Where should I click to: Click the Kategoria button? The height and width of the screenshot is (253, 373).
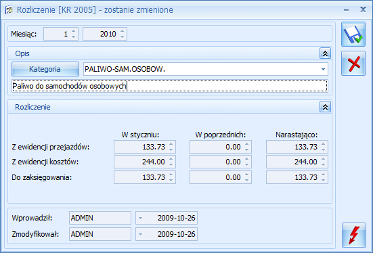click(x=45, y=69)
